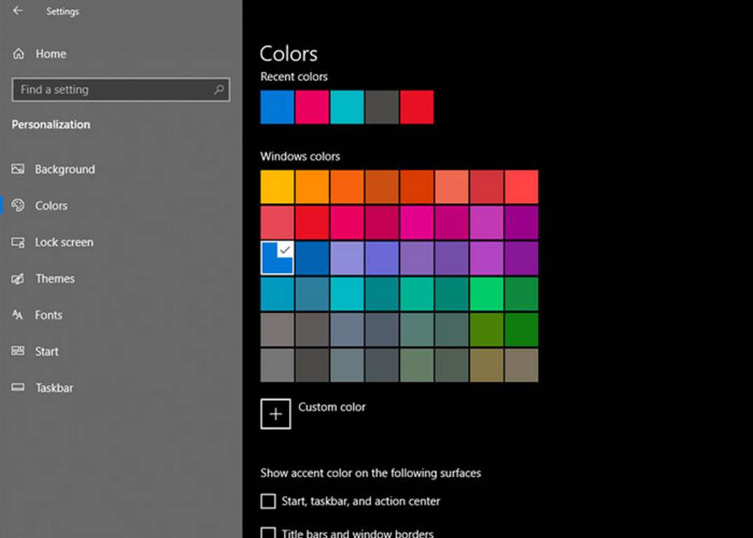Choose the dark gray recent color swatch

(x=382, y=107)
